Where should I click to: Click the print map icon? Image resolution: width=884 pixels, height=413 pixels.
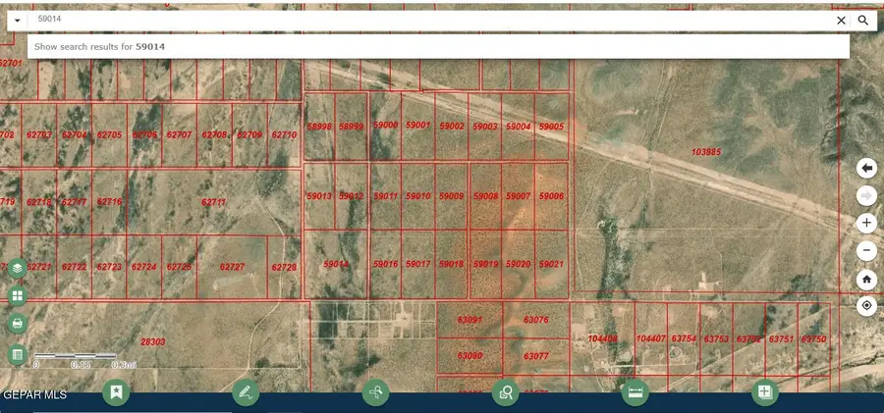(x=17, y=324)
